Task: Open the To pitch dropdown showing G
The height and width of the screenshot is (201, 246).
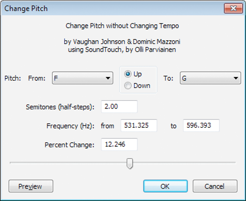Action: pos(209,78)
